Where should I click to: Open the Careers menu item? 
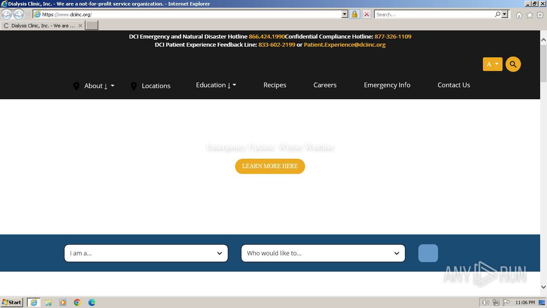click(325, 85)
